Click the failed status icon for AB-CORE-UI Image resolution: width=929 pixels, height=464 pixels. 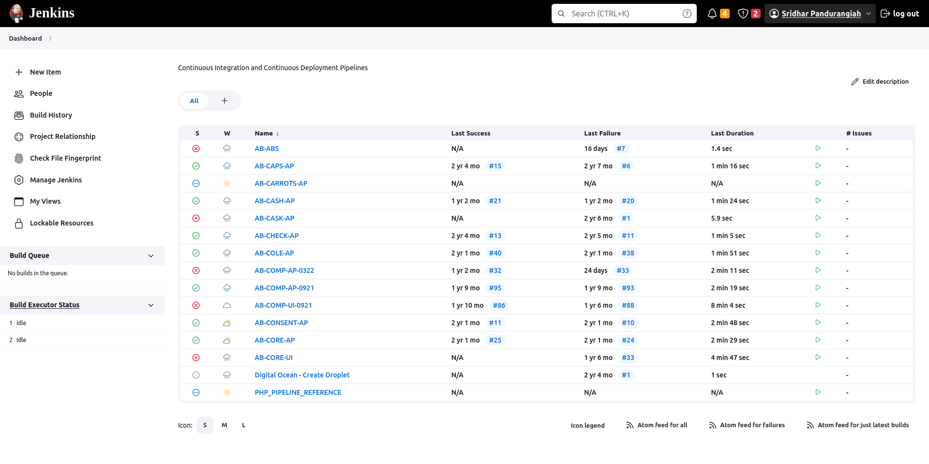[196, 358]
